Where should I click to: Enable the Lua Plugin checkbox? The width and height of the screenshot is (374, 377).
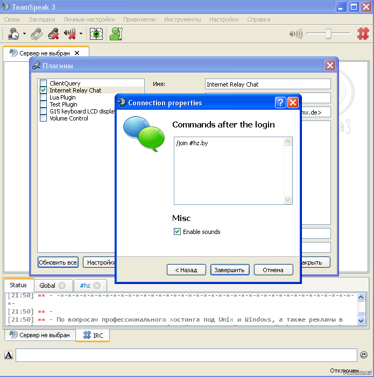pos(43,97)
